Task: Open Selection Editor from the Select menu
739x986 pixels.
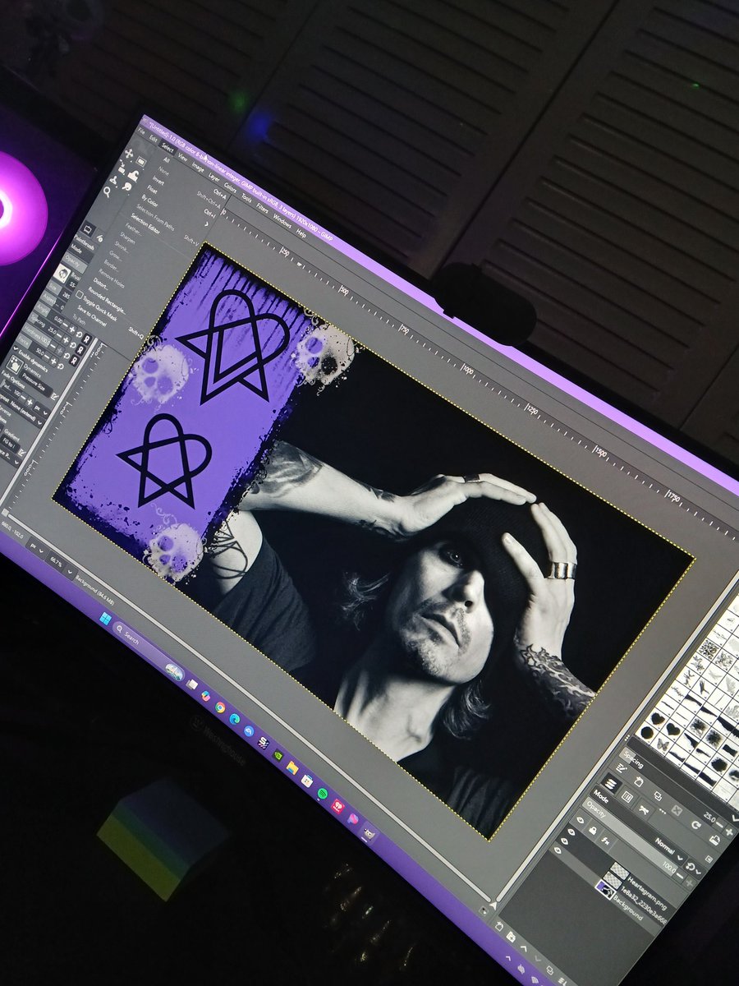Action: click(145, 223)
